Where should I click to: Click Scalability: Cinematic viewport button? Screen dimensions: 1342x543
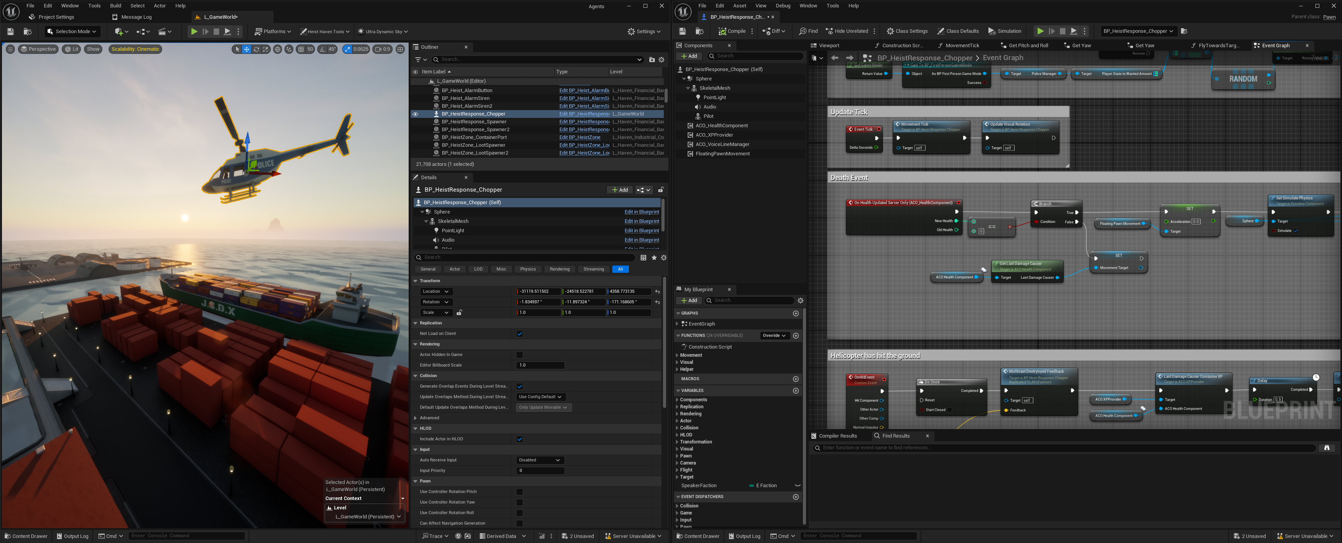(x=136, y=50)
